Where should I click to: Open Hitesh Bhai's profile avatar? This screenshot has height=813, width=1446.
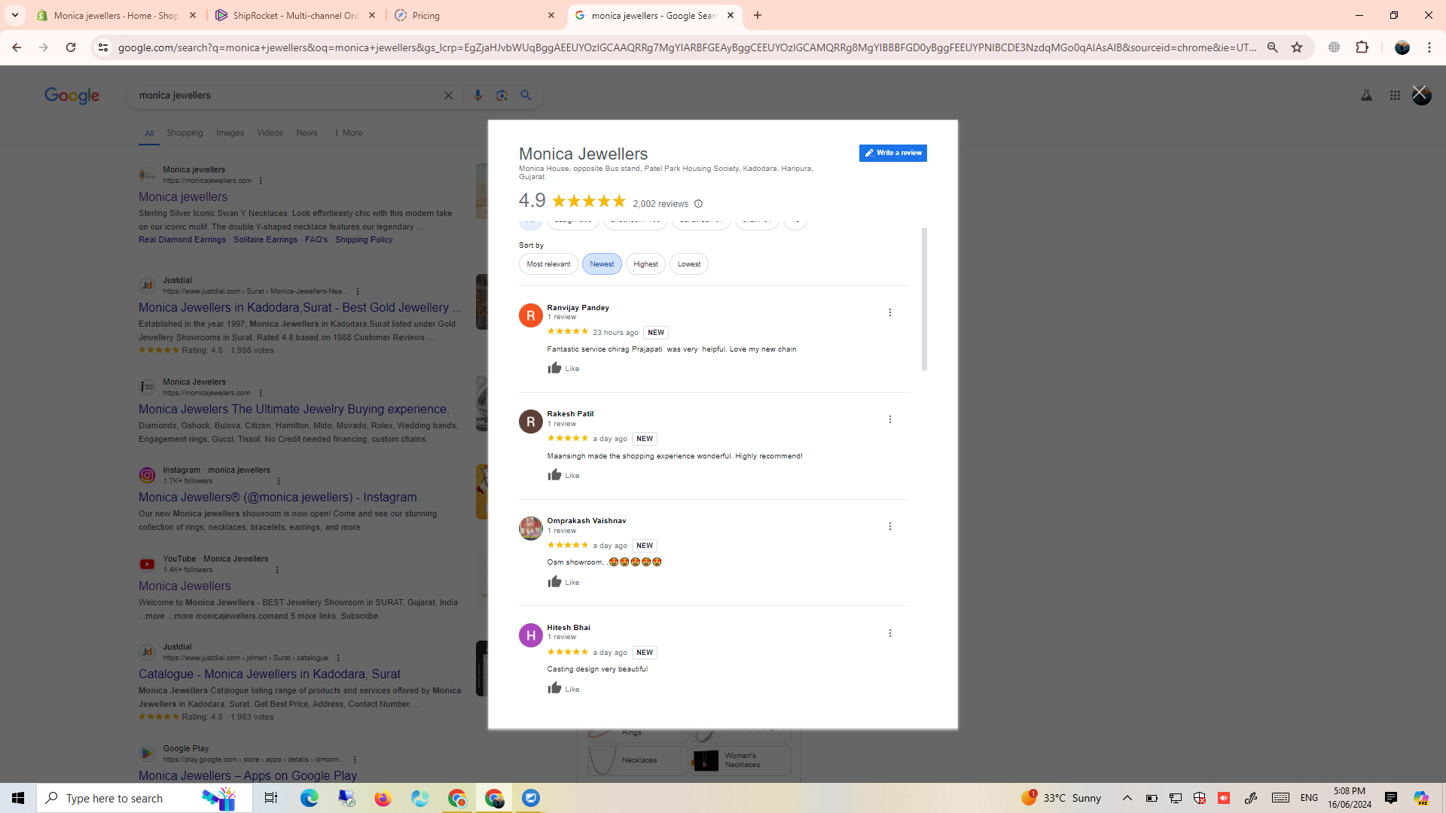pyautogui.click(x=531, y=635)
